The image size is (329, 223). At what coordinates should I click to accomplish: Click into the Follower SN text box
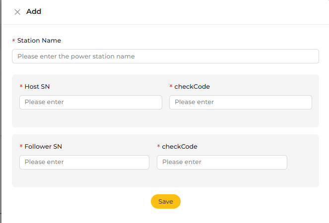(x=84, y=162)
